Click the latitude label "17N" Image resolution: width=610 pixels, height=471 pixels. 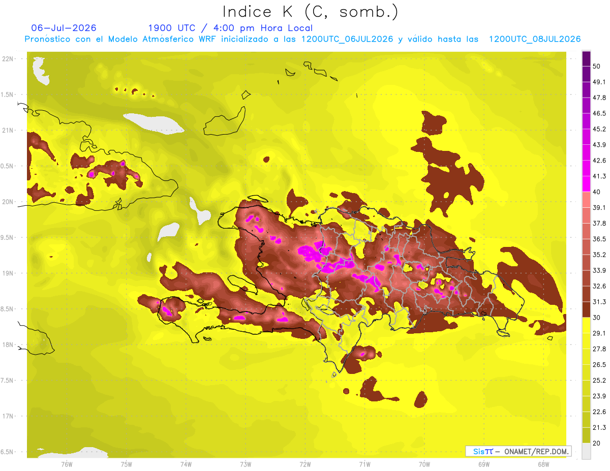tap(8, 417)
